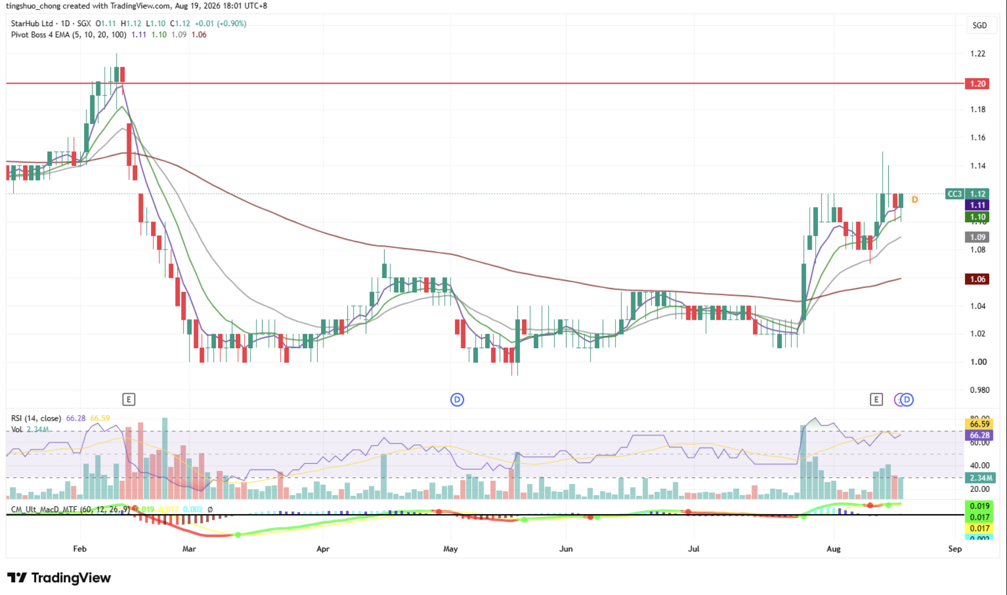Click the orange D marker beside the last candle

(x=914, y=199)
